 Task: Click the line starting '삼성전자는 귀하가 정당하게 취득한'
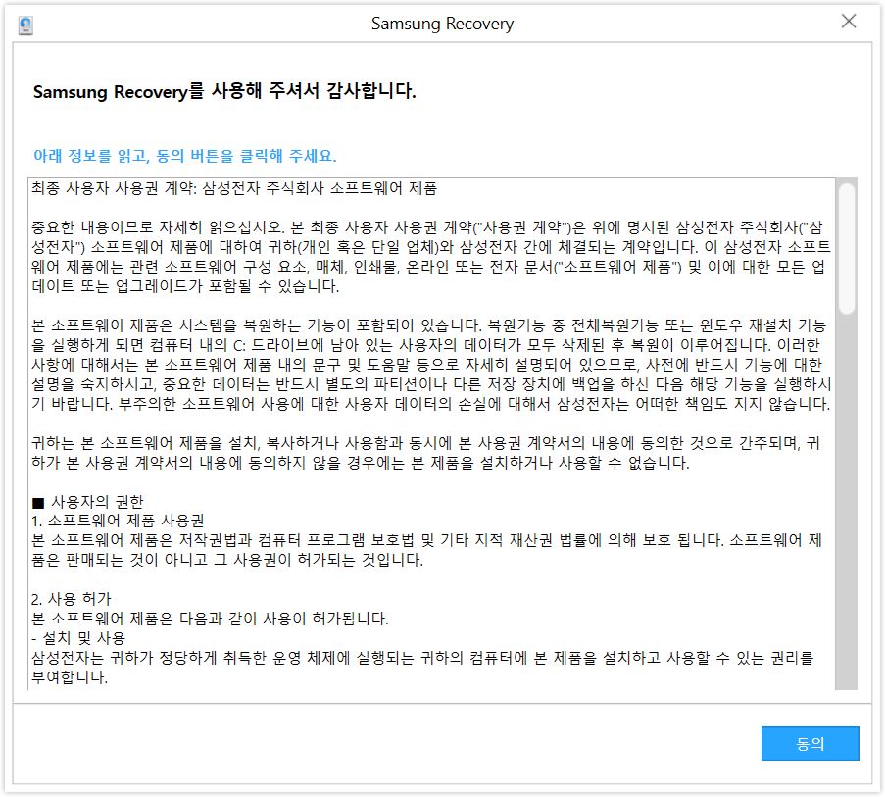pyautogui.click(x=422, y=658)
